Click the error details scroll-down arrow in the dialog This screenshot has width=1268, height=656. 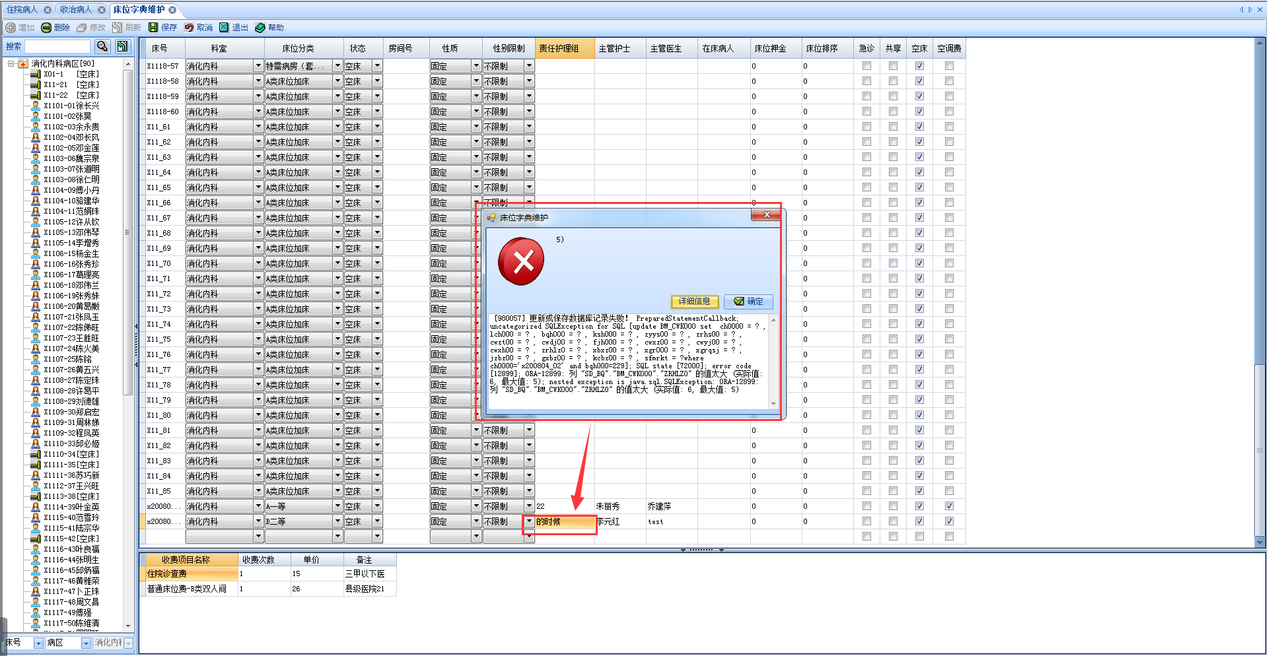(773, 404)
